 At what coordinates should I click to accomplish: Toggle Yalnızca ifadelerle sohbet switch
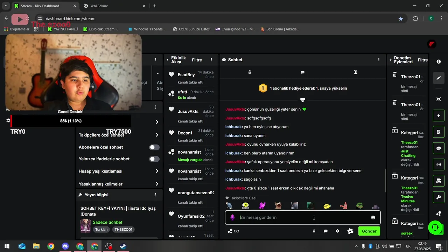point(154,159)
